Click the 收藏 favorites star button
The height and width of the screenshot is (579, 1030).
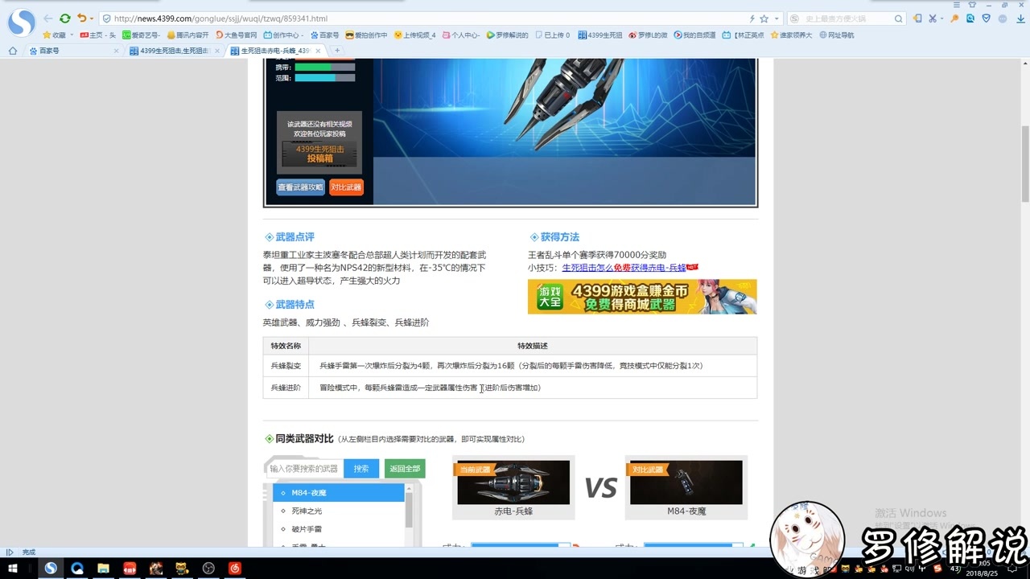[55, 35]
